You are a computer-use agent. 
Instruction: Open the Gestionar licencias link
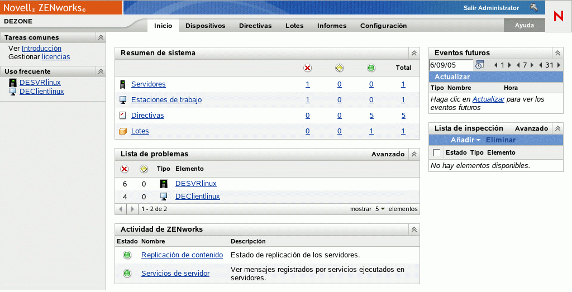click(x=56, y=56)
